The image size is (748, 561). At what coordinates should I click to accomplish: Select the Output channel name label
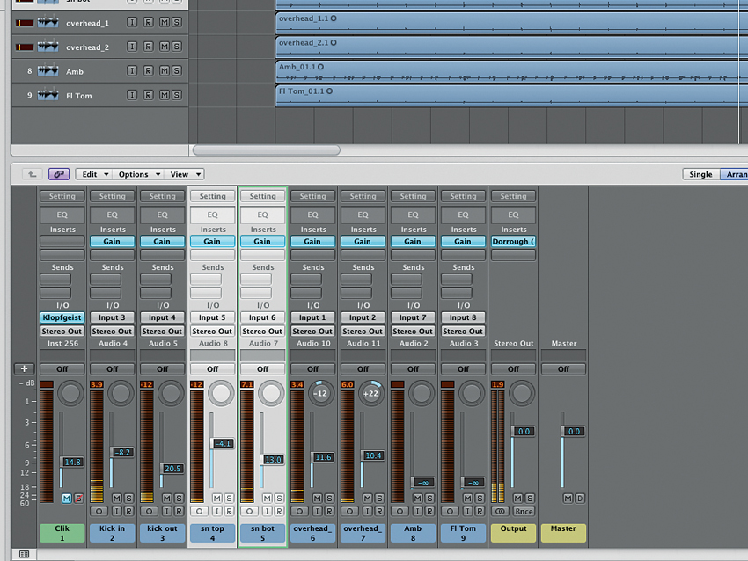(513, 533)
